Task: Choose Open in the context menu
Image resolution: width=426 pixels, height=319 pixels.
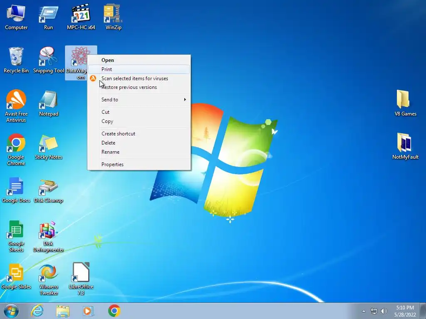Action: 139,60
